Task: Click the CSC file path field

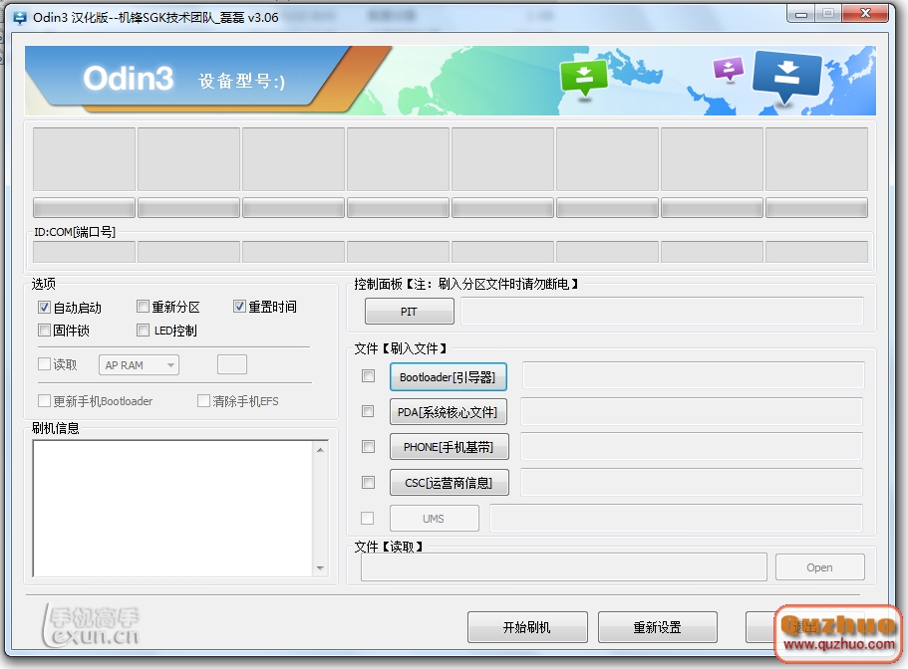Action: [692, 482]
